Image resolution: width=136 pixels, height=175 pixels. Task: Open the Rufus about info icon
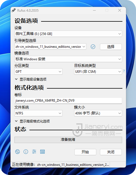pos(26,152)
